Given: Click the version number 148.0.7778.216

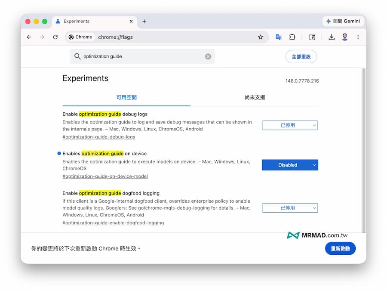Looking at the screenshot, I should (x=302, y=81).
